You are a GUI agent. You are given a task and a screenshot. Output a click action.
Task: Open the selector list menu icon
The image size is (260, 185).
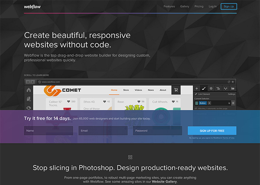233,103
